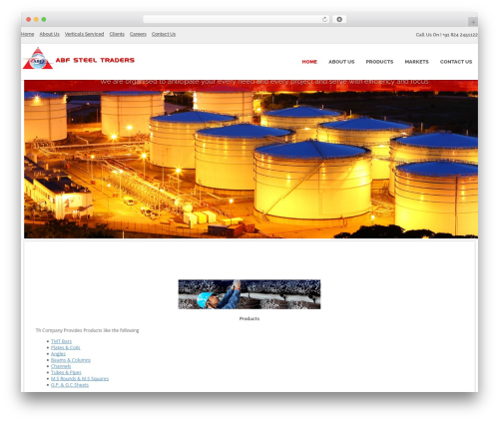Screen dimensions: 499x422
Task: Click the storage tanks hero banner image
Action: point(250,159)
